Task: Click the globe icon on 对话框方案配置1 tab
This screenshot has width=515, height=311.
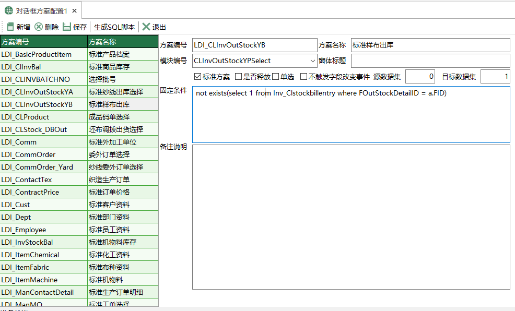Action: [8, 11]
